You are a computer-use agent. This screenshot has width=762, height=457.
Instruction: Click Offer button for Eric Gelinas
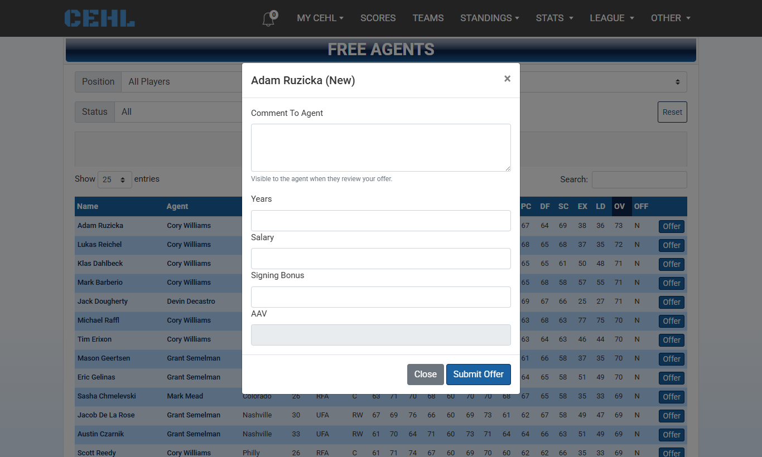(x=672, y=378)
